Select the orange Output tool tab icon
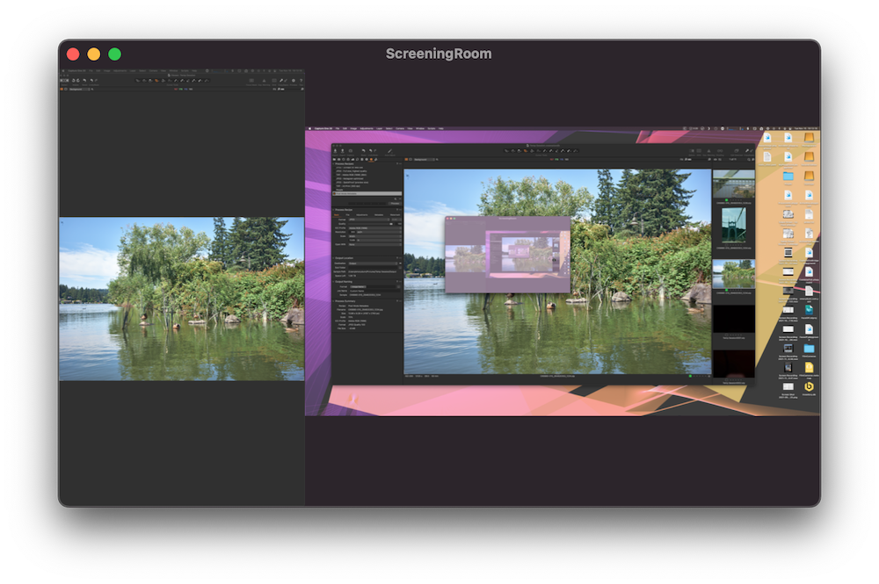This screenshot has height=584, width=879. pos(371,160)
